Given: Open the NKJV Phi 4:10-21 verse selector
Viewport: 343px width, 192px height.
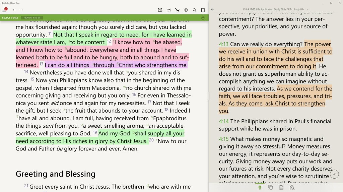Looking at the screenshot, I should (32, 17).
